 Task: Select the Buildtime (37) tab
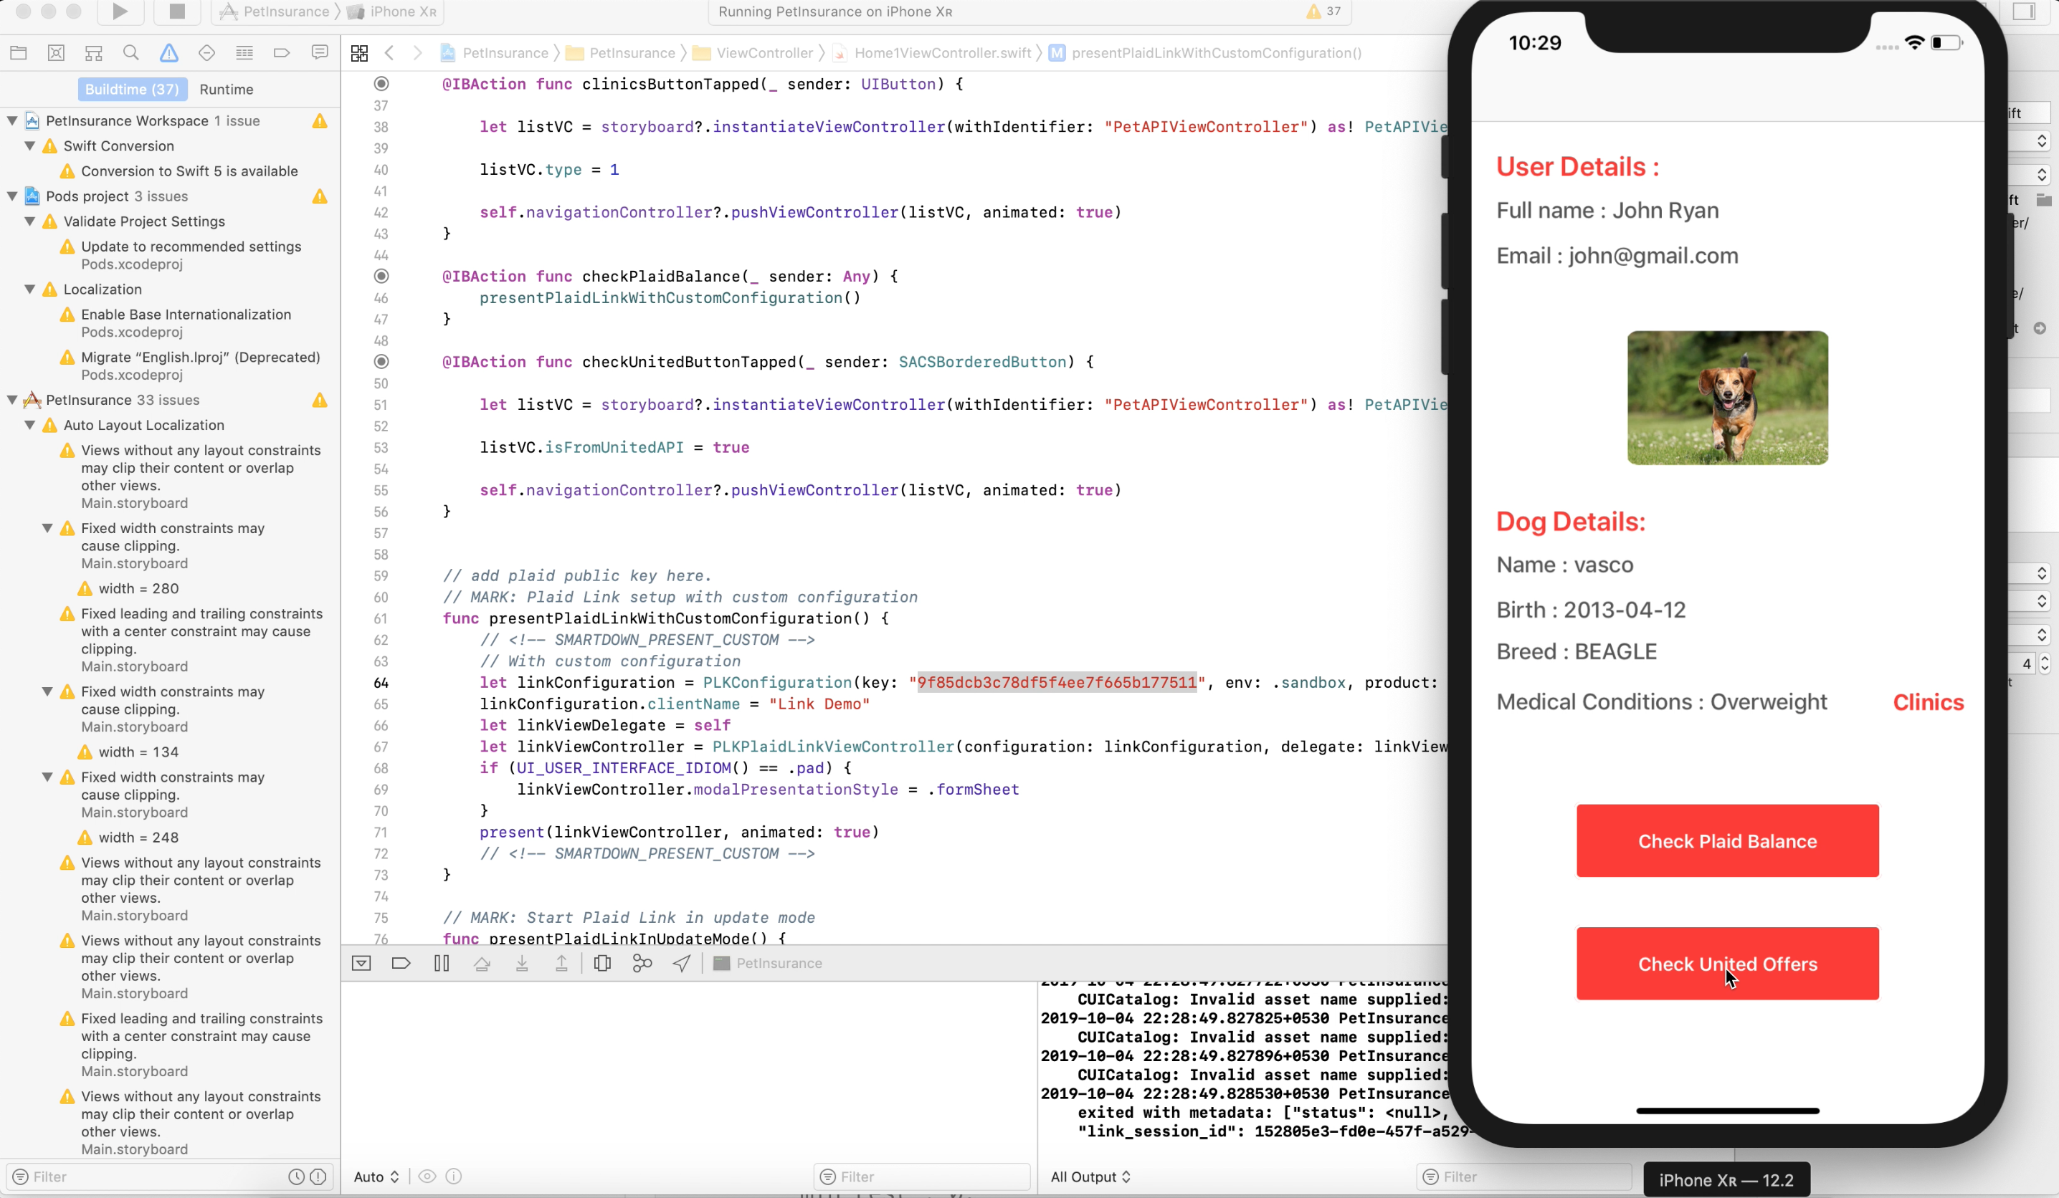[133, 89]
